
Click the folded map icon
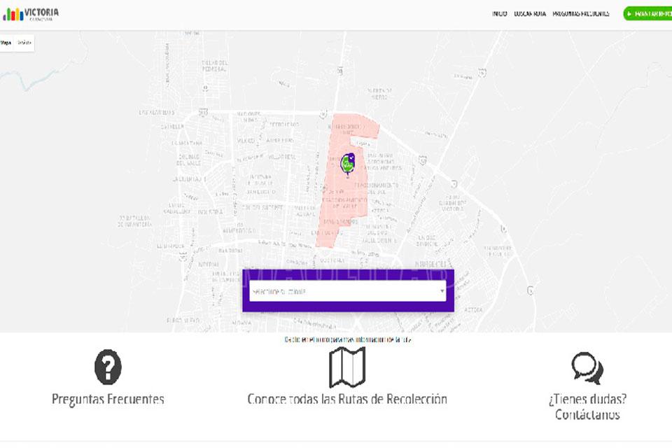pos(347,367)
